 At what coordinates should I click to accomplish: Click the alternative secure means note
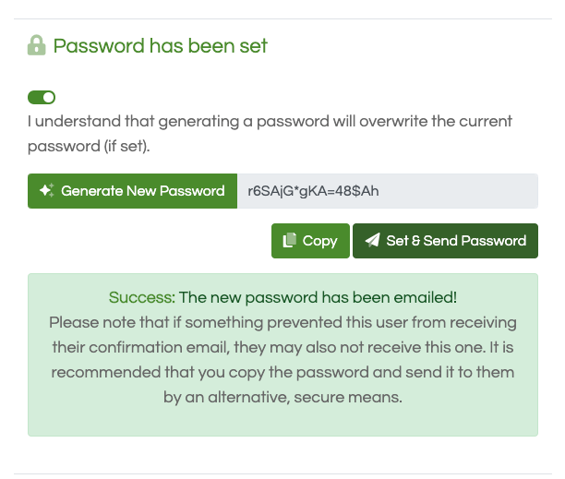282,360
